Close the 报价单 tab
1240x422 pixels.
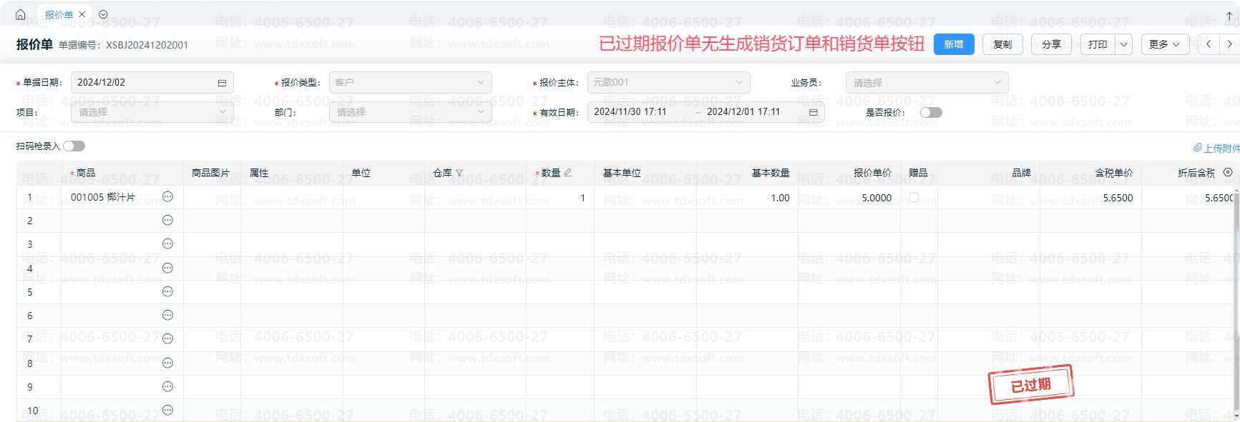point(82,14)
